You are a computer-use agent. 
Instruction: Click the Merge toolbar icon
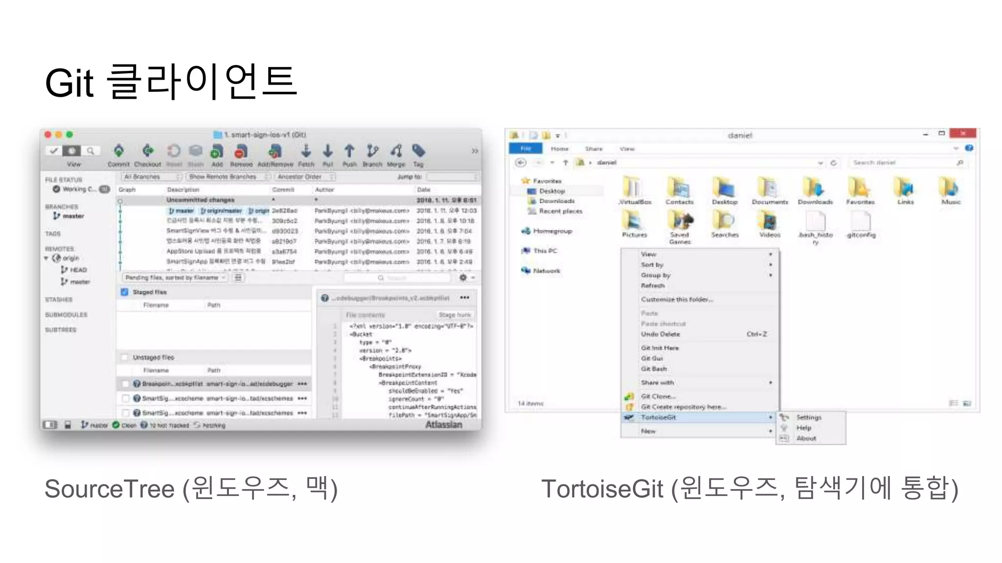(x=396, y=151)
